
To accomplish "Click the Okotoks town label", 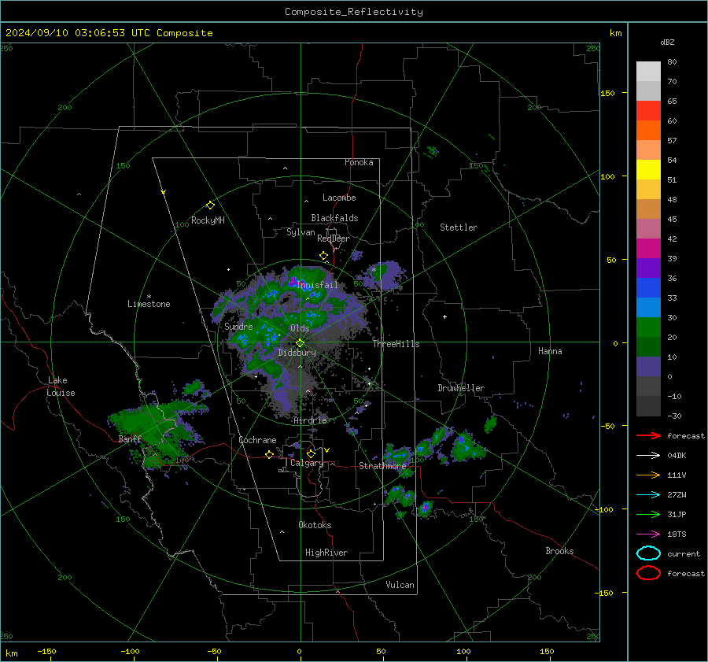I will (315, 525).
